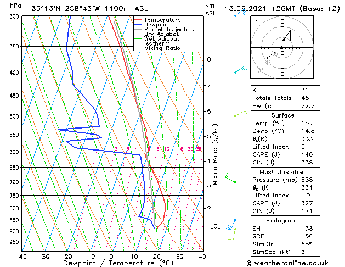Click the date label 13.06.2021 12GMT
345x267 pixels.
tap(260, 9)
